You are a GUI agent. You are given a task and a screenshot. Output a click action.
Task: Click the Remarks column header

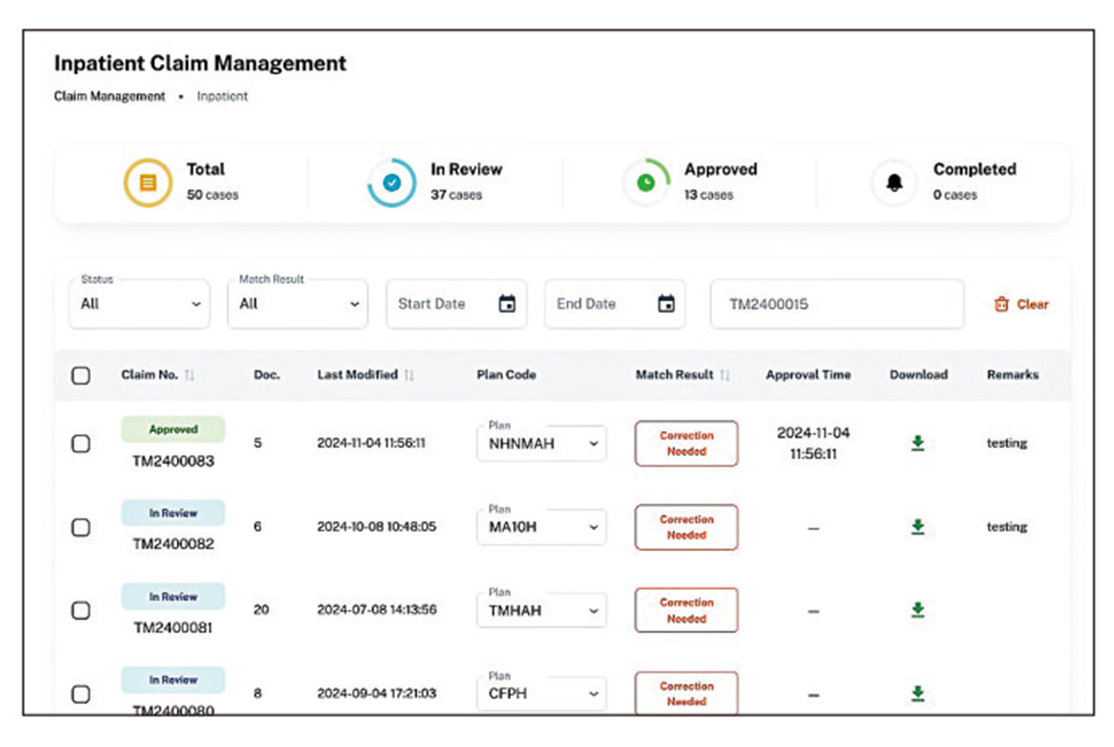(1013, 375)
